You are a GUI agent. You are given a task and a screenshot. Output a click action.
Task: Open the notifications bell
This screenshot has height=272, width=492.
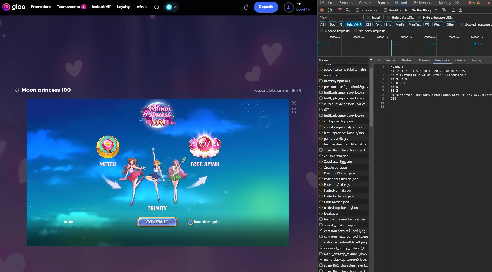tap(246, 7)
